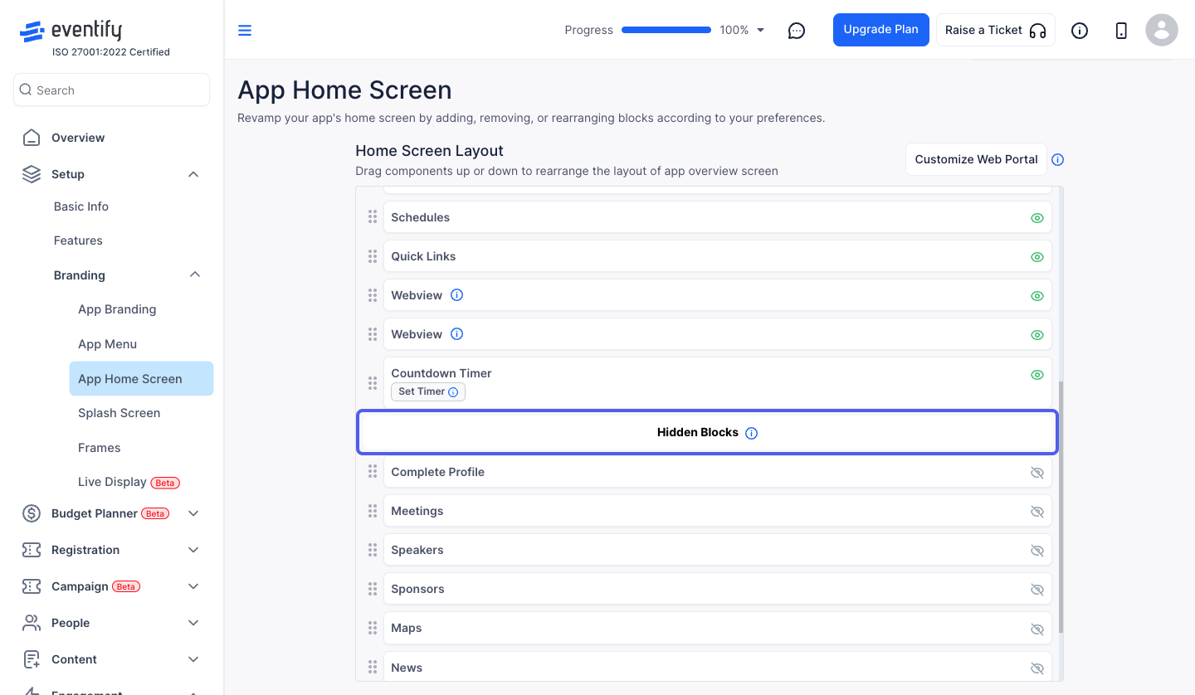Select the App Home Screen item
Image resolution: width=1195 pixels, height=695 pixels.
pyautogui.click(x=141, y=378)
